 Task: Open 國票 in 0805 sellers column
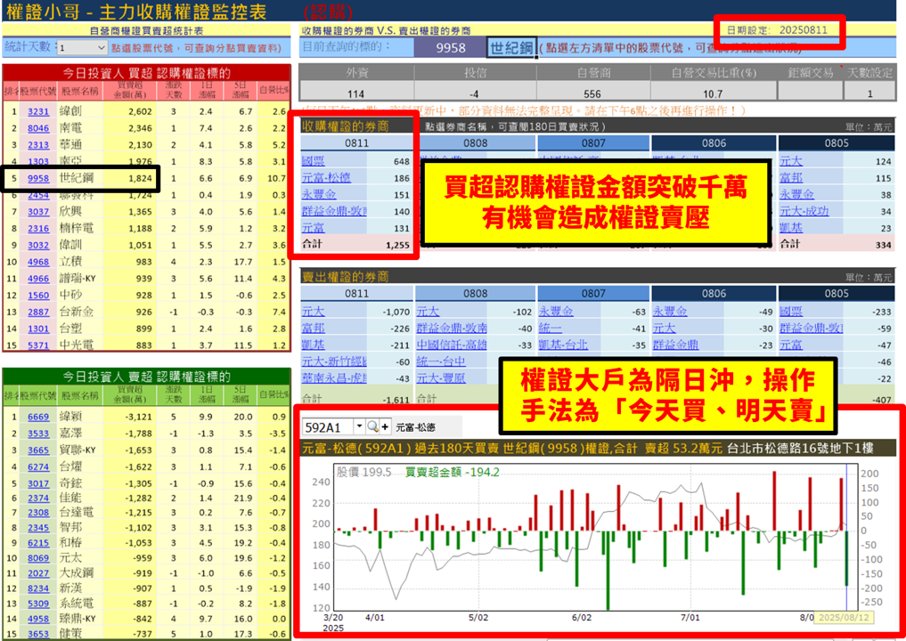[791, 312]
